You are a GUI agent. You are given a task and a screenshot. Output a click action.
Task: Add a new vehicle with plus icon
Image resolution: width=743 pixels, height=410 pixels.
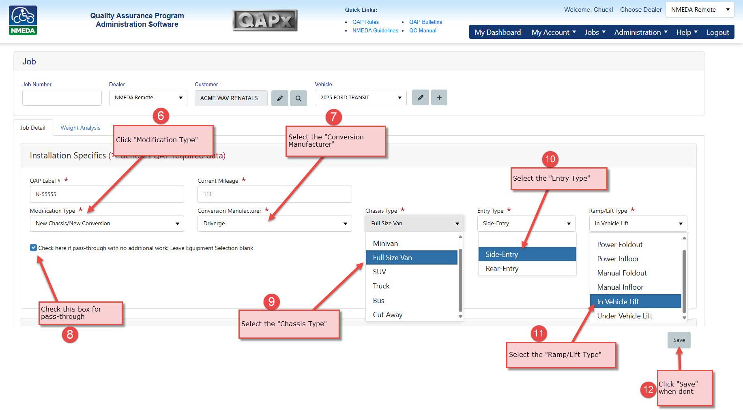coord(439,98)
